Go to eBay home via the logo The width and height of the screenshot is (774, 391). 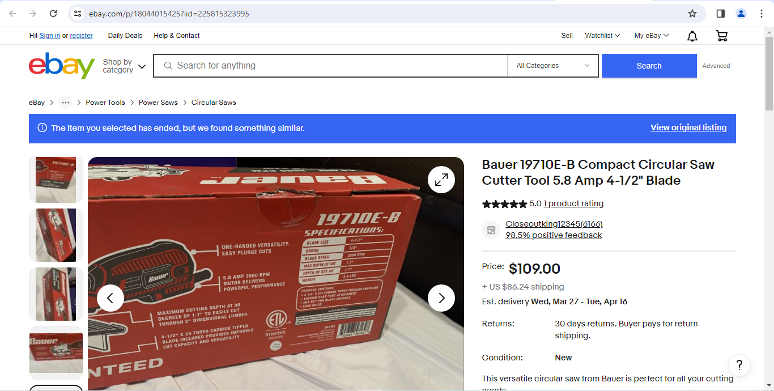[x=62, y=66]
